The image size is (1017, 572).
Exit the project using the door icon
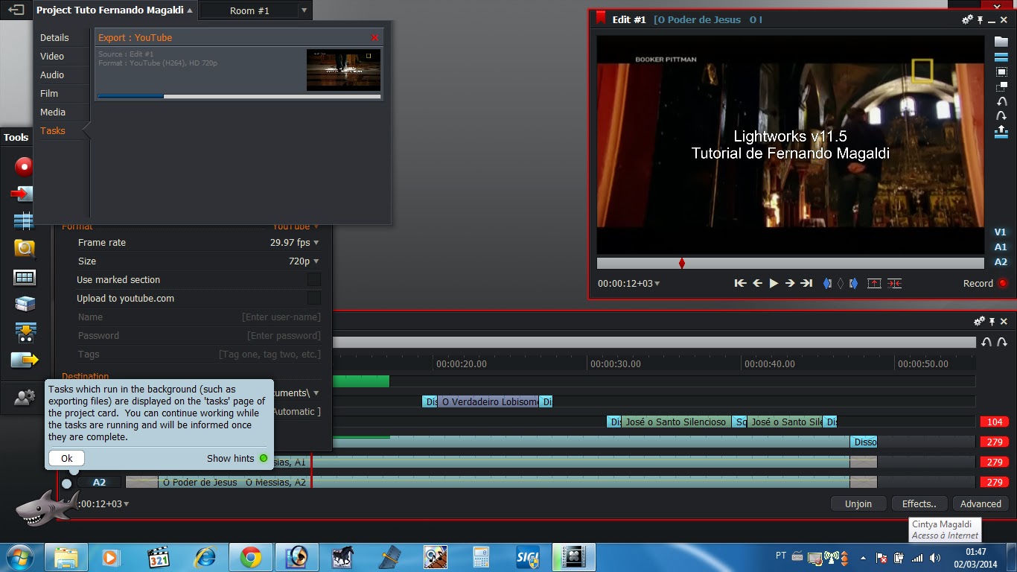coord(16,10)
